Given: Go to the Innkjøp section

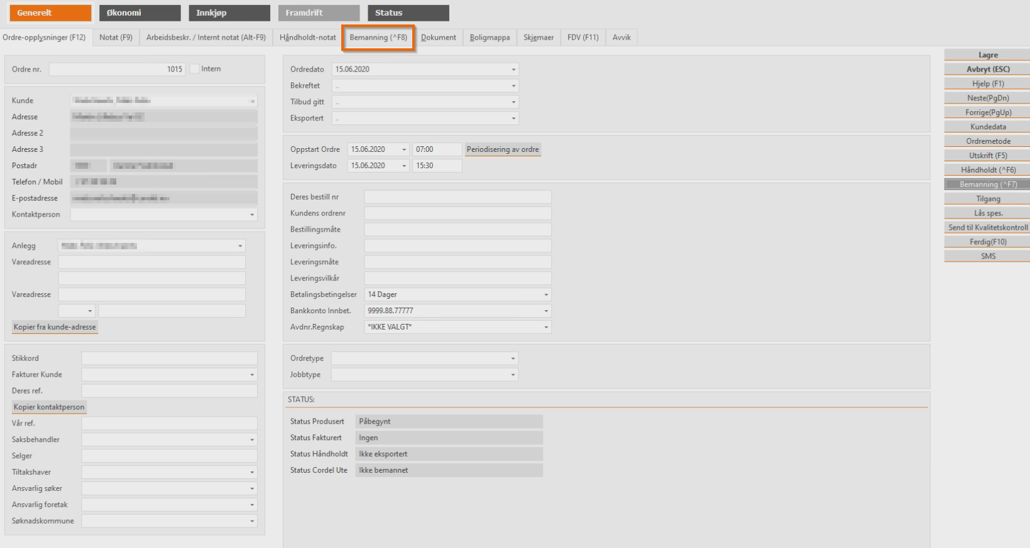Looking at the screenshot, I should click(x=229, y=13).
